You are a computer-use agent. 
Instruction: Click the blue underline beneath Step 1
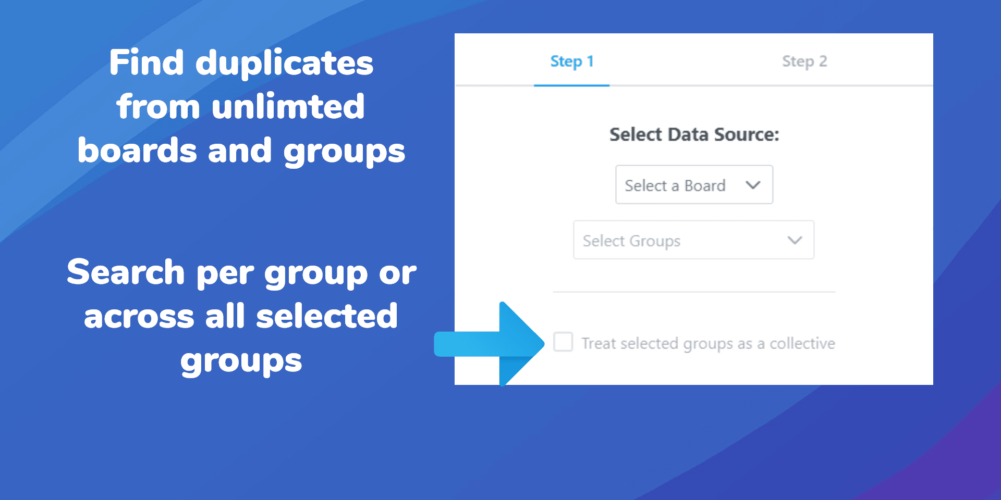572,85
